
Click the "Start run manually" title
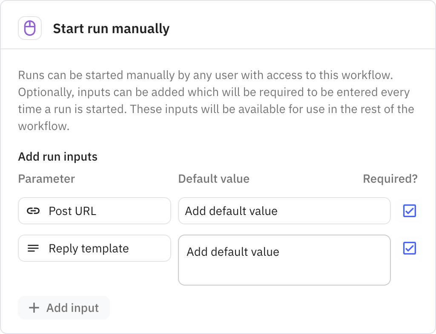[111, 29]
